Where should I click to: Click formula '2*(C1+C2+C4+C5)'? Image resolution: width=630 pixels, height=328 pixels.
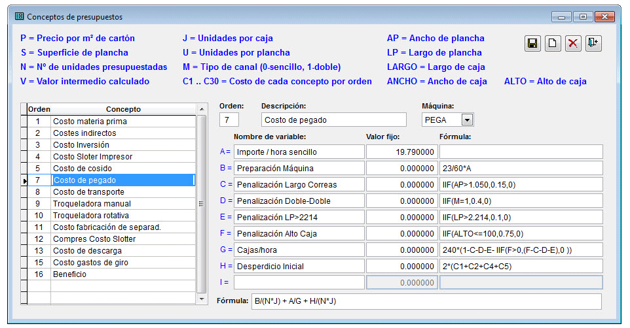[x=521, y=266]
